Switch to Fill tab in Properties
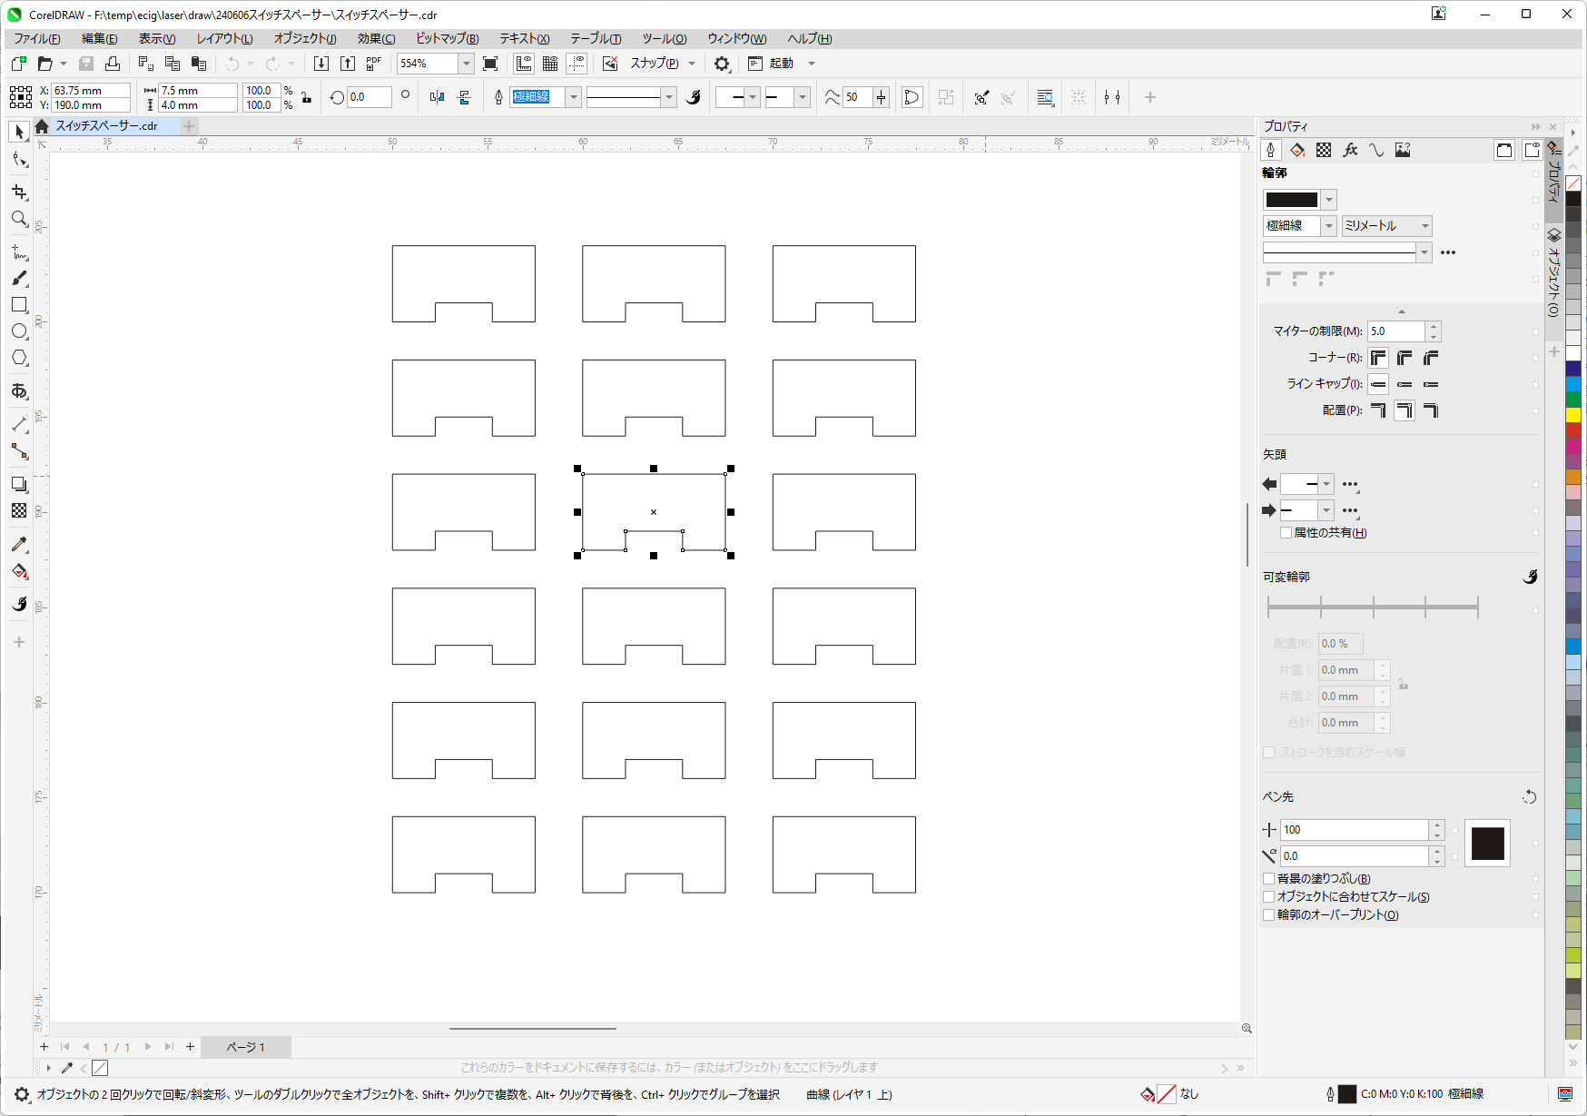 1297,151
